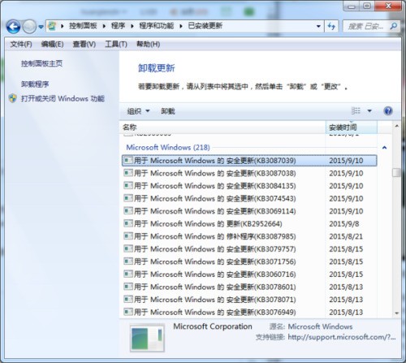Viewport: 406px width, 363px height.
Task: Open the blue help question mark
Action: pos(388,110)
